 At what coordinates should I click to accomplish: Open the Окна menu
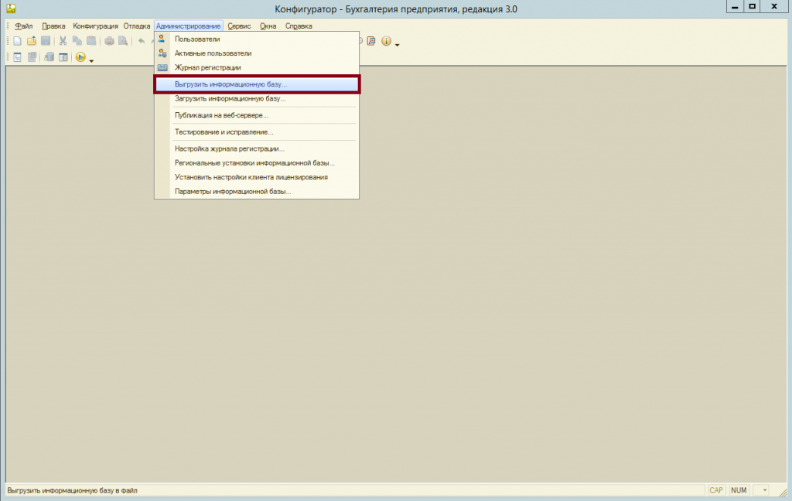click(268, 26)
